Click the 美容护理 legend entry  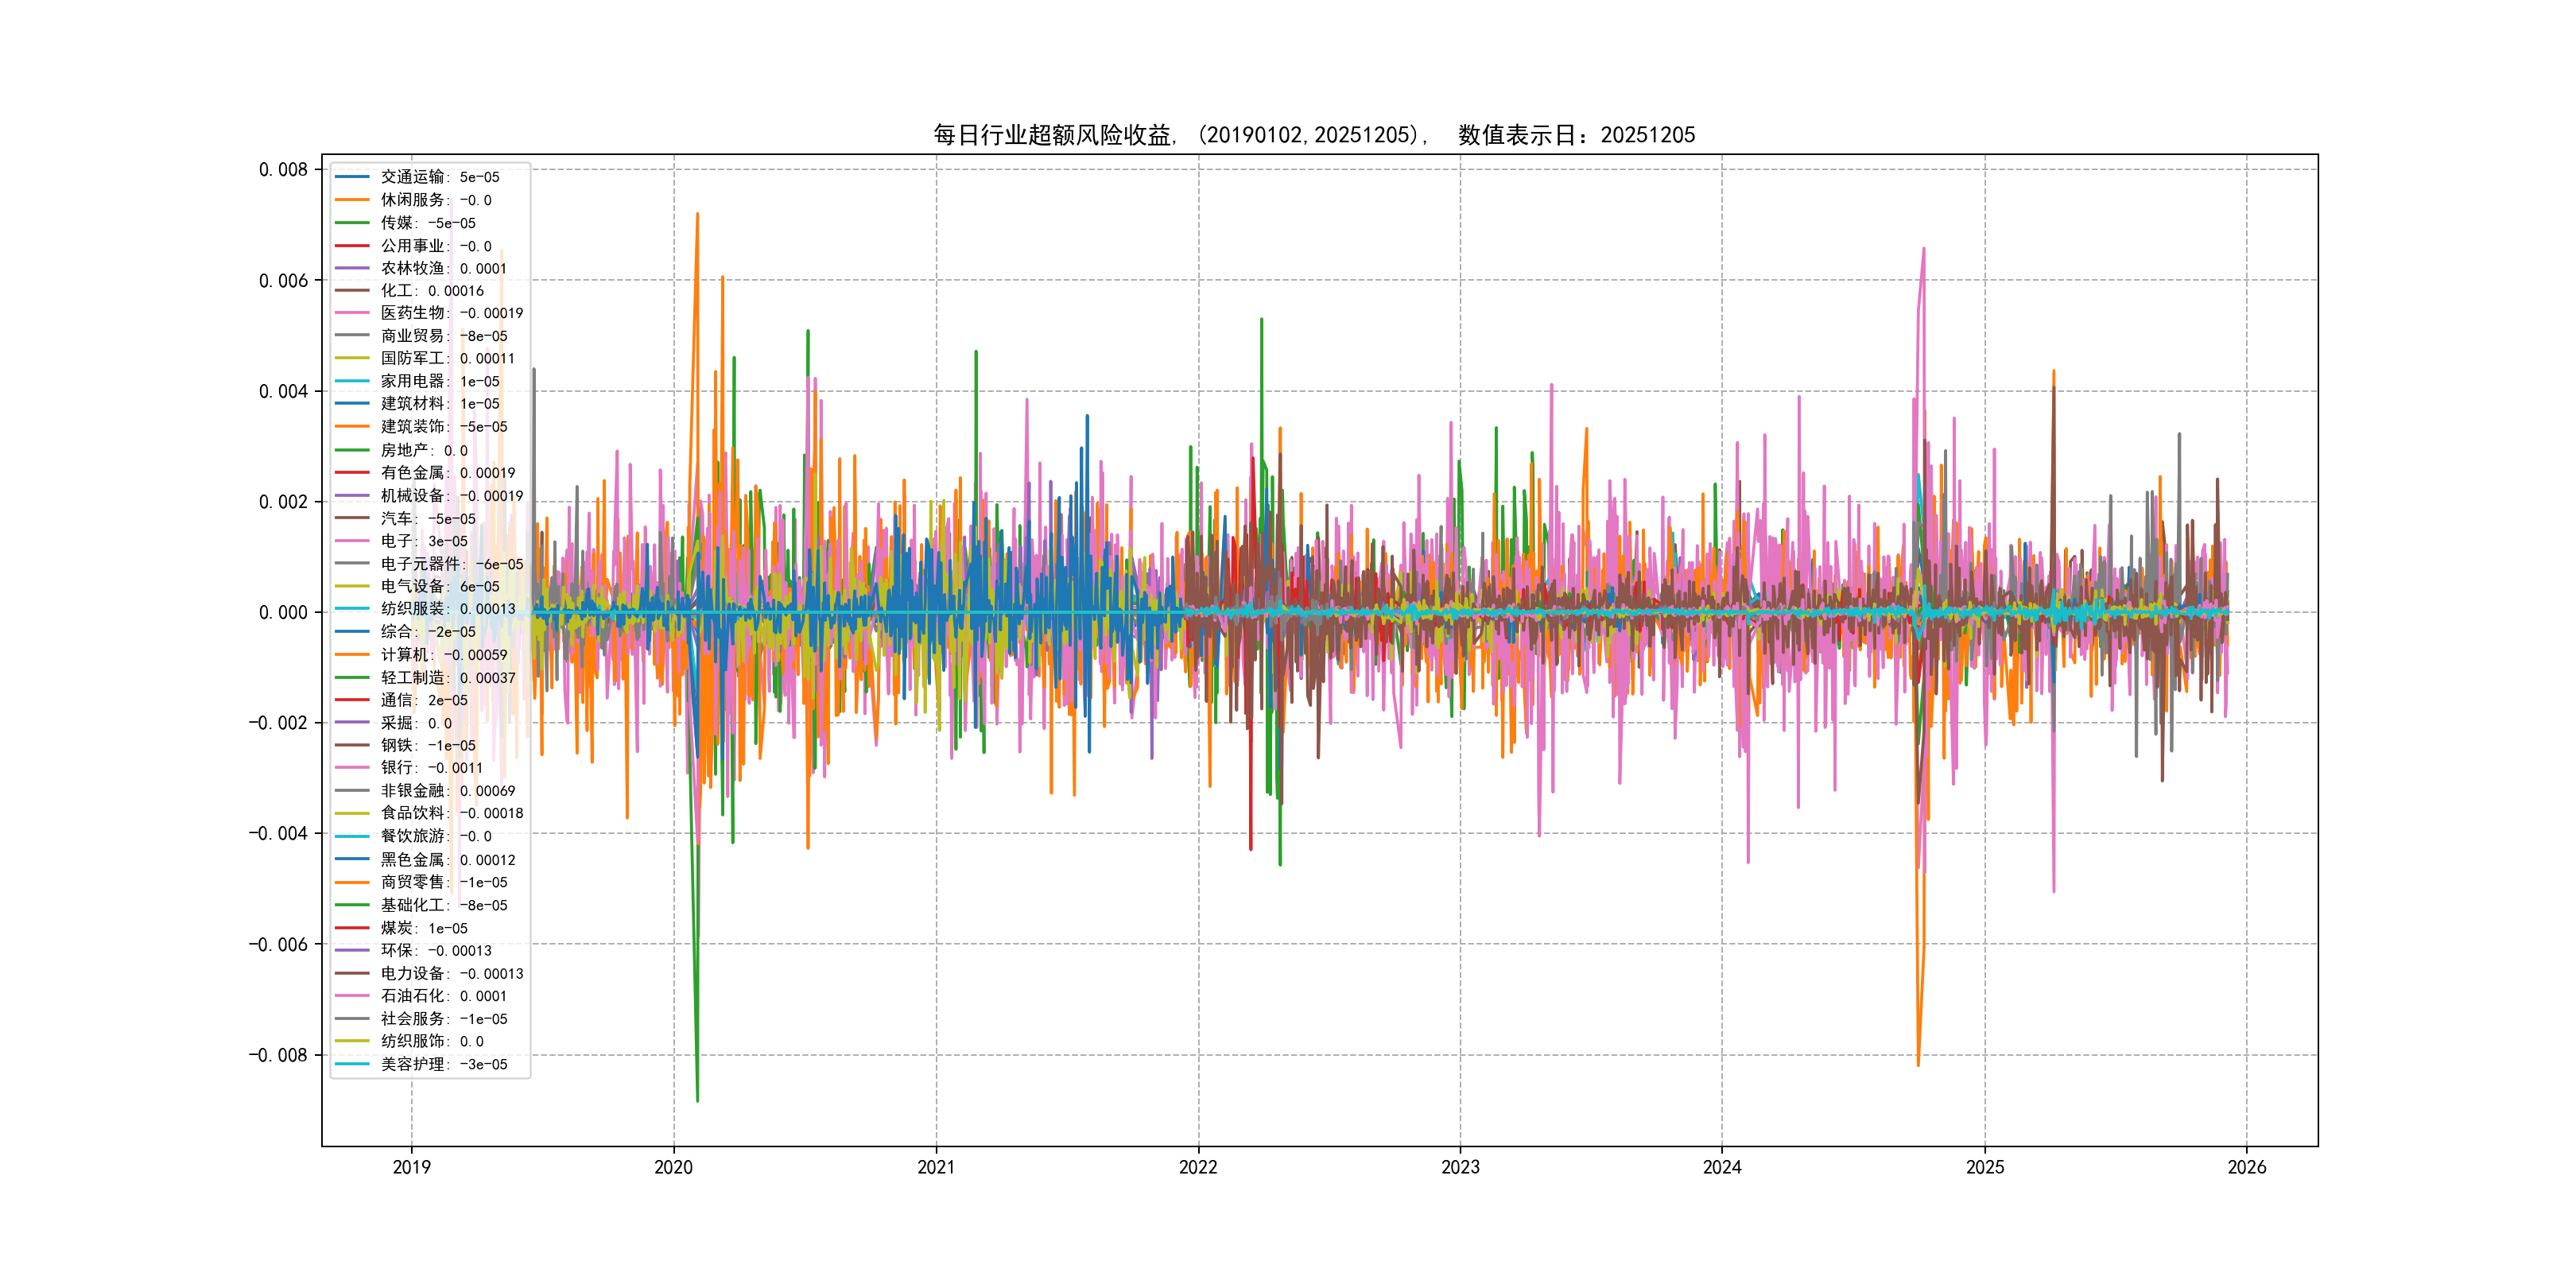click(x=443, y=1064)
